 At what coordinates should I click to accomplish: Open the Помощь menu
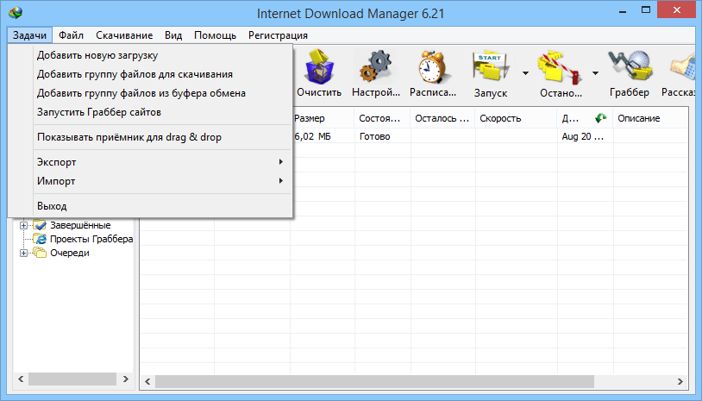216,35
